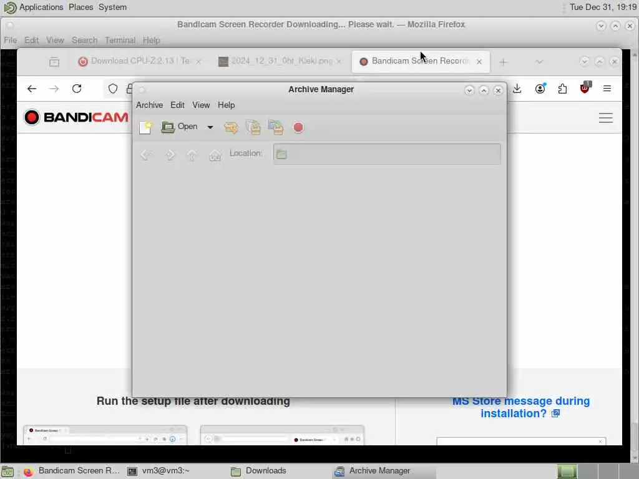
Task: Close the Bandicam Screen Recorder tab
Action: (x=479, y=62)
